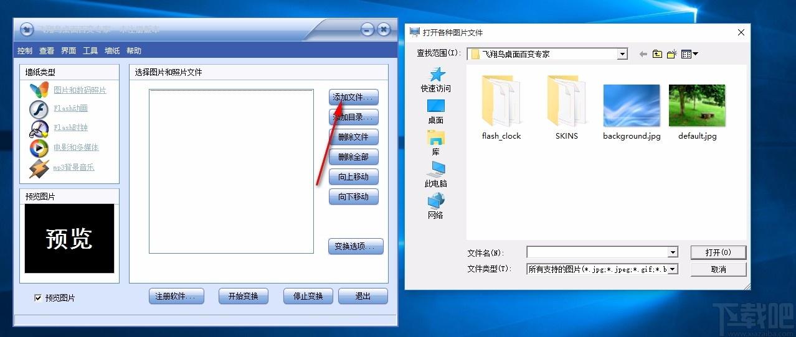796x337 pixels.
Task: Select the SKINS folder
Action: [x=567, y=108]
